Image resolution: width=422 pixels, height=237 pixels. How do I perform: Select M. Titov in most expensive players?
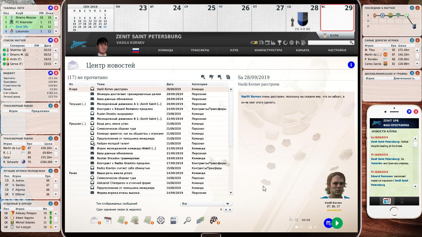(x=390, y=50)
